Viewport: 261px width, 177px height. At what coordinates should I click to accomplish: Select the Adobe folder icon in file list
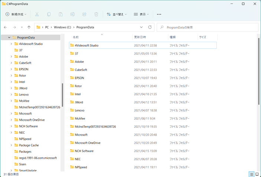click(x=72, y=61)
